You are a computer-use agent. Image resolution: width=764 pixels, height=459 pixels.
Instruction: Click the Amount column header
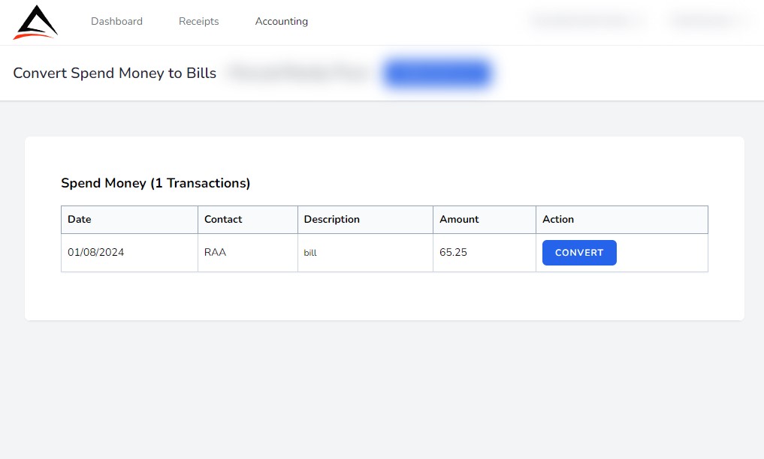point(459,220)
